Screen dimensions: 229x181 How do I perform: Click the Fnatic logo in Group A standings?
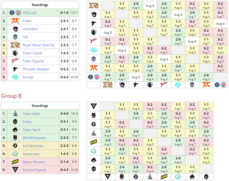[15, 21]
